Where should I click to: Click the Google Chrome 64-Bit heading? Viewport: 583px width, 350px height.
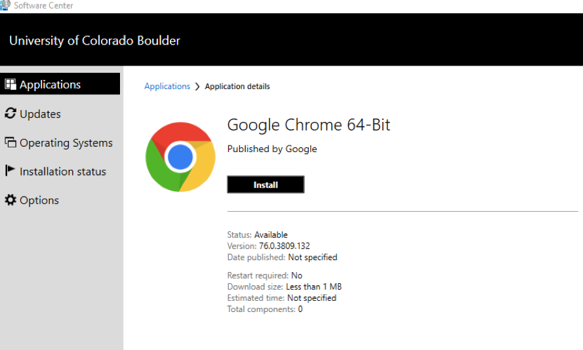click(309, 125)
